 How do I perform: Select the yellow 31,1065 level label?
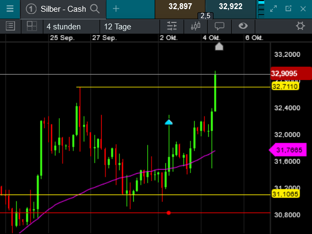coord(285,194)
